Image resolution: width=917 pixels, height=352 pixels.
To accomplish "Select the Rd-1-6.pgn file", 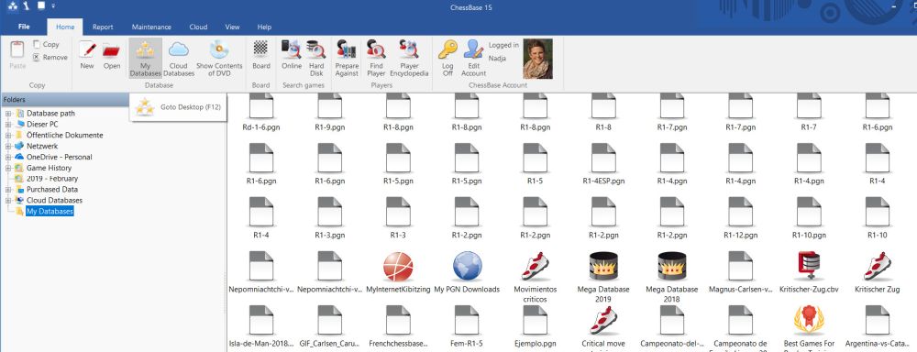I will (x=261, y=106).
